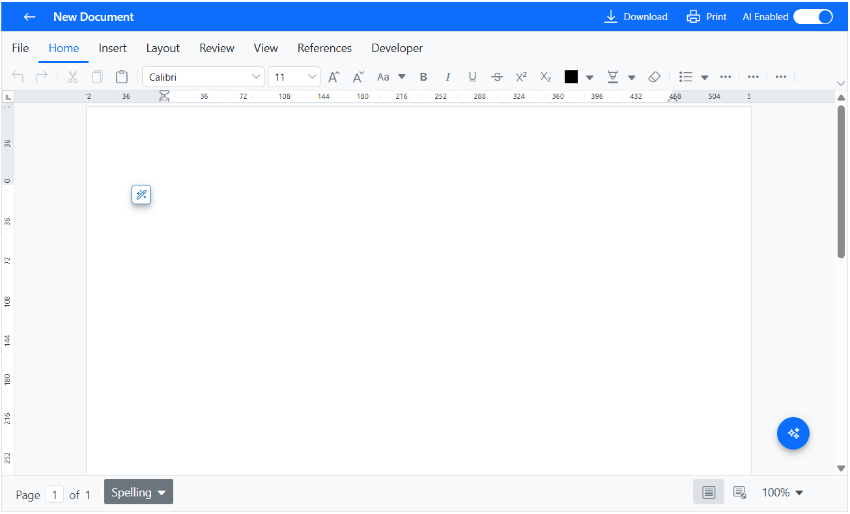This screenshot has width=850, height=514.
Task: Select the Print layout view button
Action: coord(709,493)
